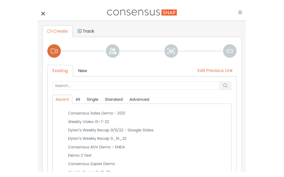Screen dimensions: 284x177
Task: Choose Consensus Zapier Demo
Action: pyautogui.click(x=91, y=164)
